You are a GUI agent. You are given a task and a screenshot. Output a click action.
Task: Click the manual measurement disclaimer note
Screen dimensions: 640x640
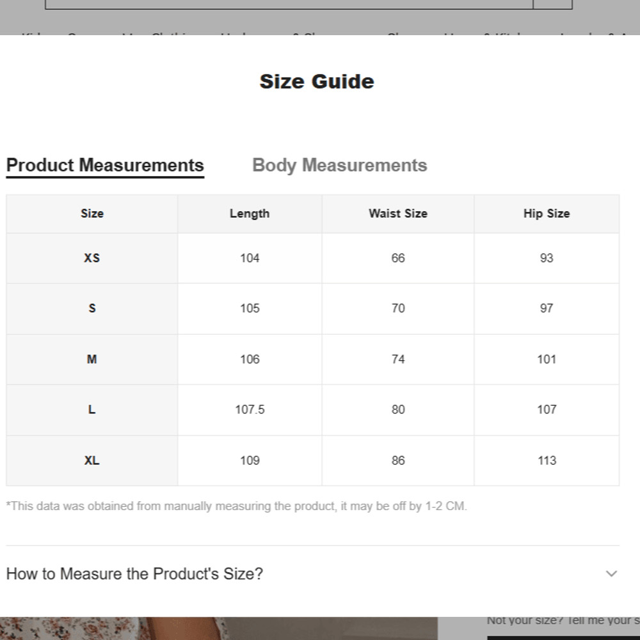(236, 506)
